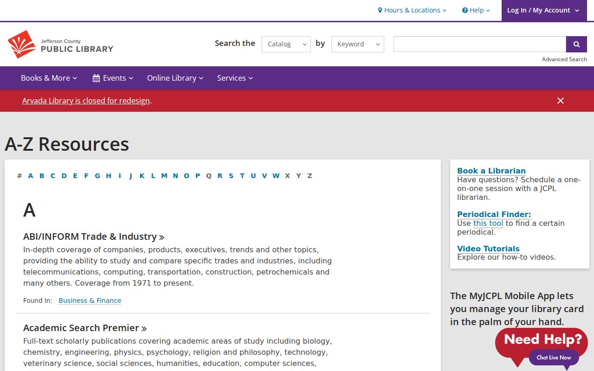This screenshot has height=371, width=594.
Task: Open ABI/INFORM Trade & Industry resource
Action: click(x=94, y=237)
